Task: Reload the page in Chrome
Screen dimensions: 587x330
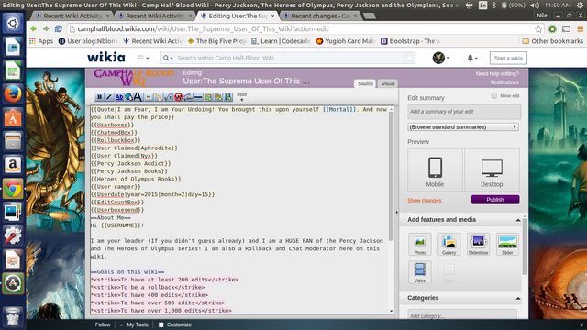Action: tap(59, 28)
